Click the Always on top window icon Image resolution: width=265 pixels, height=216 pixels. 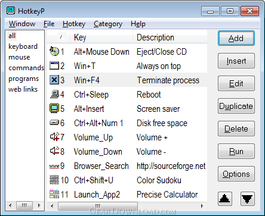tap(54, 65)
